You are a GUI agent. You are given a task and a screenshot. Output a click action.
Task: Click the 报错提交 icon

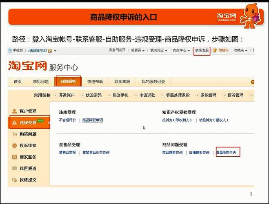tap(14, 180)
